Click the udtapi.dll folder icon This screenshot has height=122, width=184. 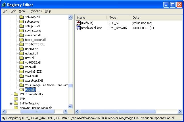[x=21, y=53]
